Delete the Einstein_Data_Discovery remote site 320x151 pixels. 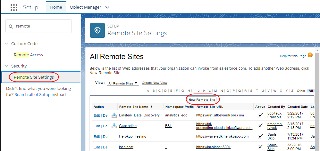point(105,115)
